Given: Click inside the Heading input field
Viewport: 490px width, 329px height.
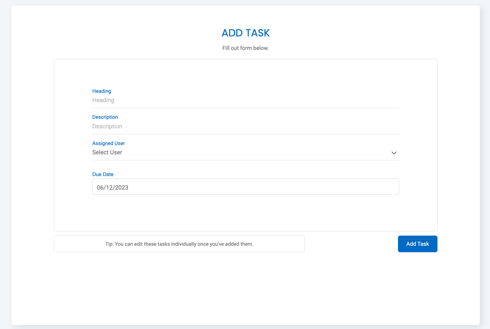Looking at the screenshot, I should (x=245, y=100).
